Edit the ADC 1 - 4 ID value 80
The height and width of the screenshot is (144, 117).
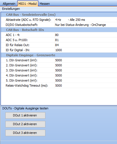86,35
